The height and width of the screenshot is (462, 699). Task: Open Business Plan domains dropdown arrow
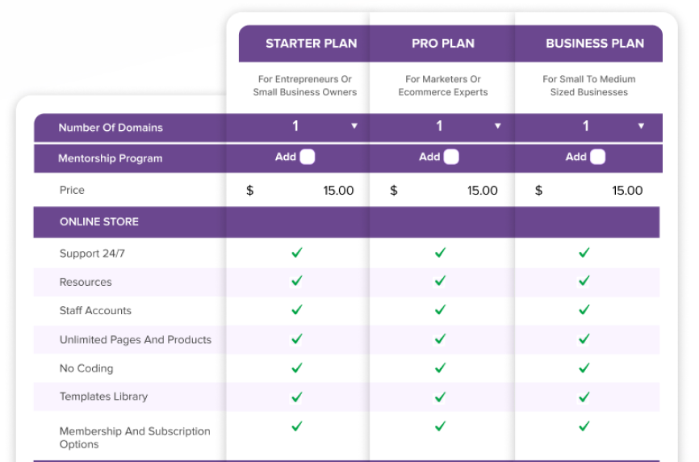[641, 126]
